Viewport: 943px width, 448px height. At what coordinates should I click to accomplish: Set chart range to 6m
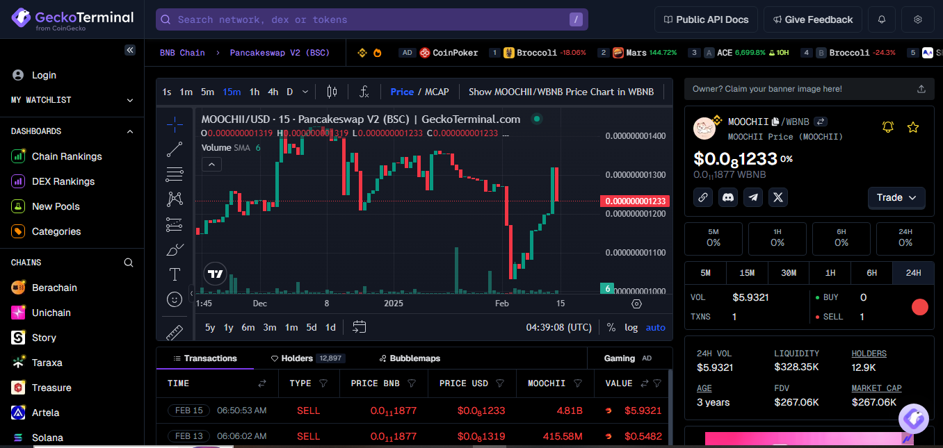[248, 327]
